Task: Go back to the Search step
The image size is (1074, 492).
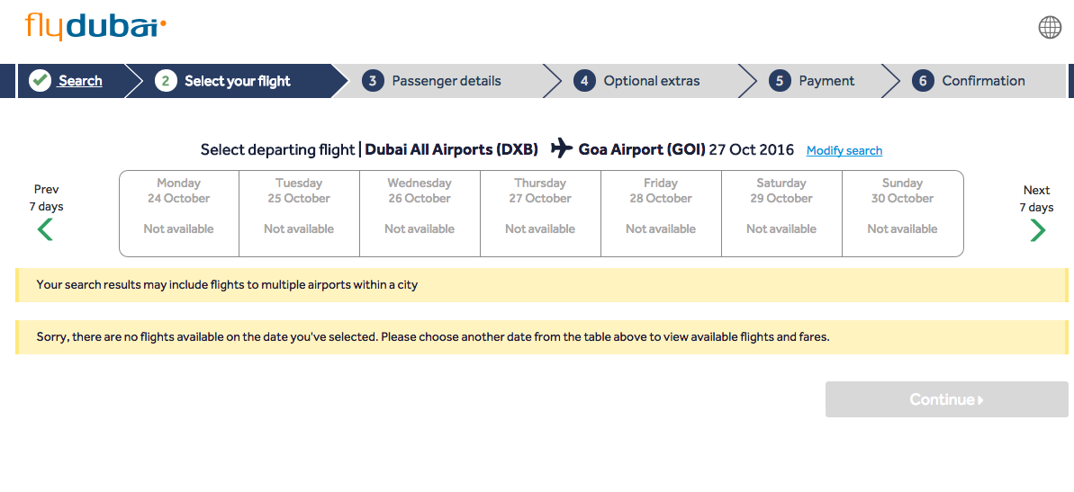Action: point(80,81)
